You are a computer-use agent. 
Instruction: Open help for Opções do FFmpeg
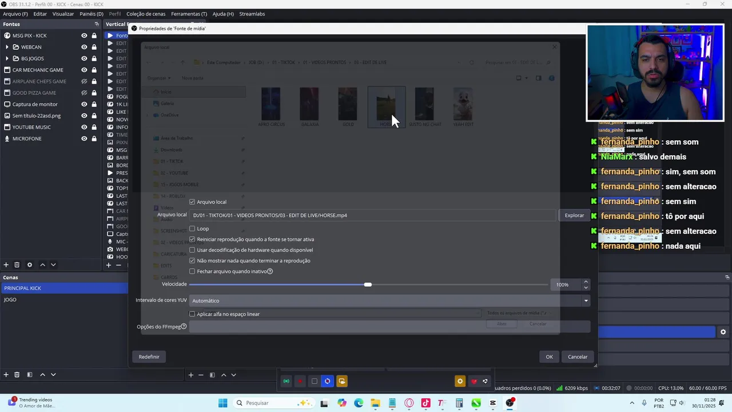[184, 327]
